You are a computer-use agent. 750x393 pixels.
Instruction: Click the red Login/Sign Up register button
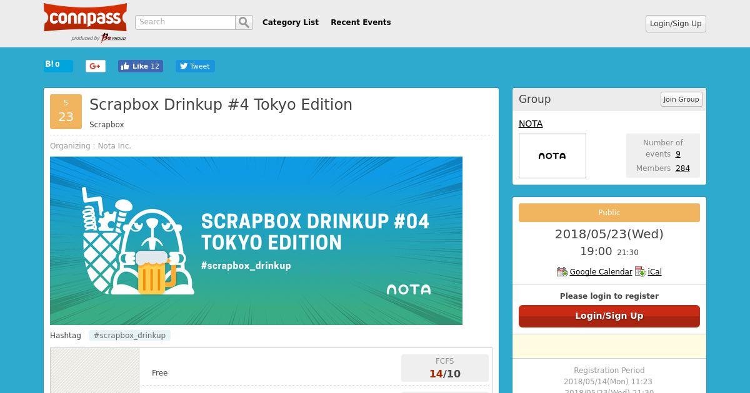point(609,316)
